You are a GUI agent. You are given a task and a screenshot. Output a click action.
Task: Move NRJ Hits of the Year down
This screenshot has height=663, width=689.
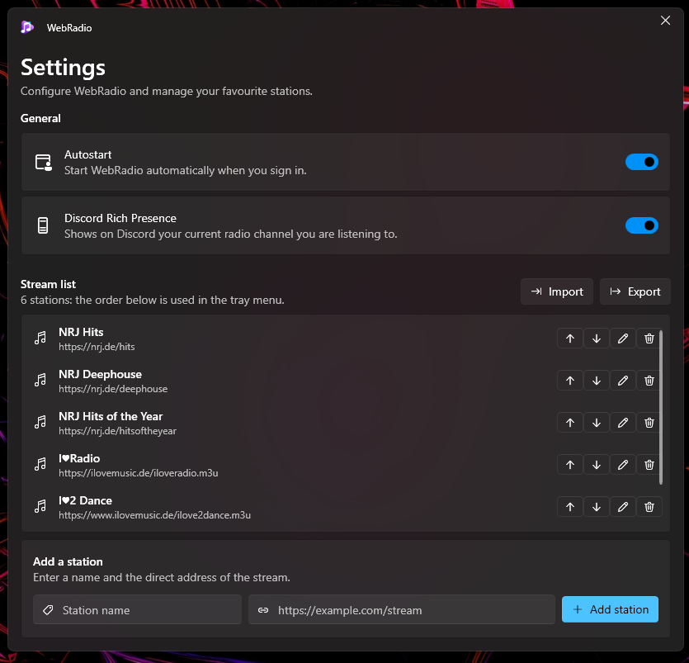[597, 423]
